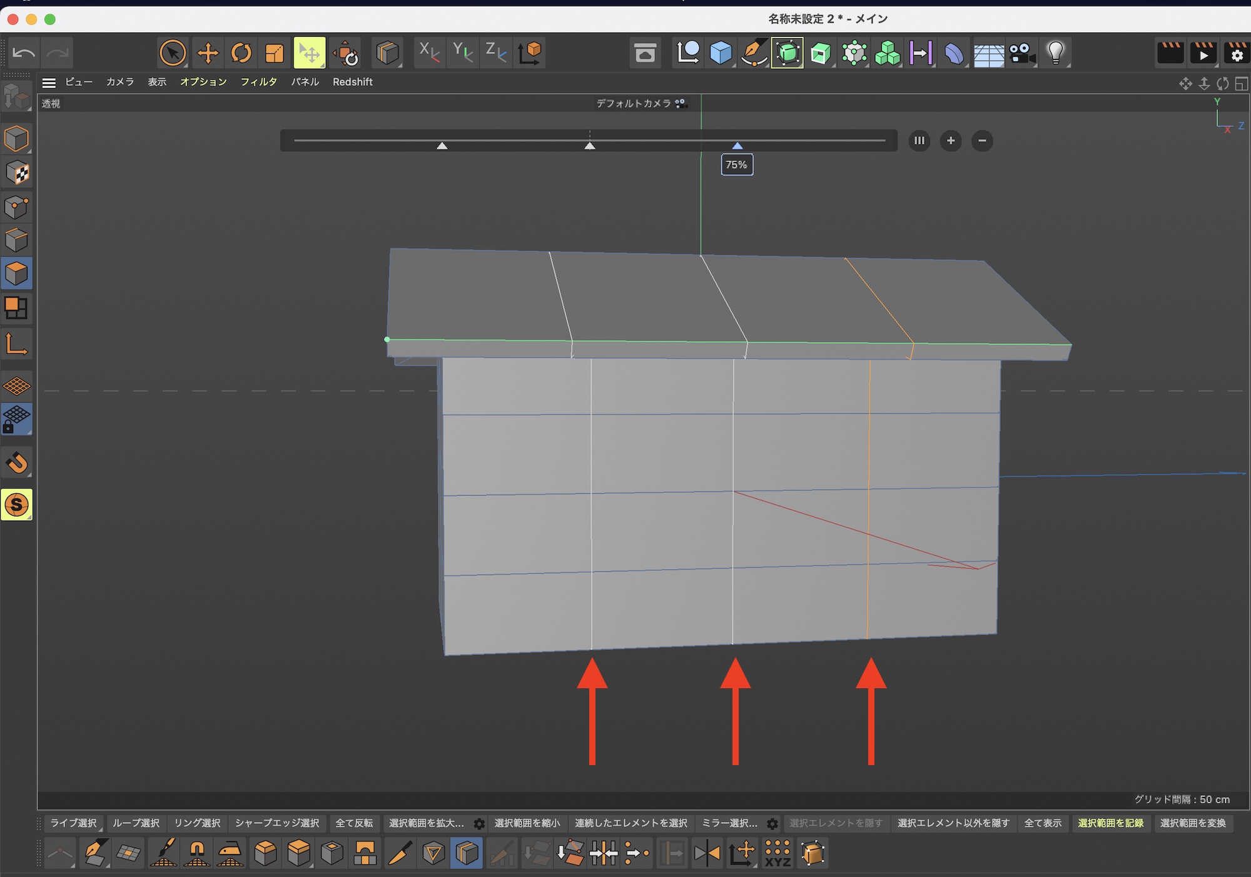Select the Knife tool in bottom toolbar
Viewport: 1251px width, 877px height.
click(x=400, y=853)
